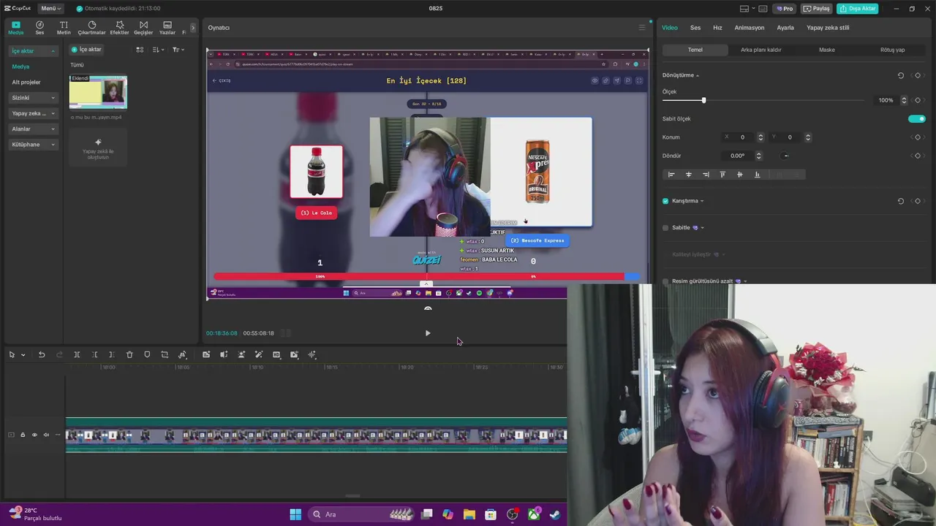Lock the main video track

click(23, 435)
